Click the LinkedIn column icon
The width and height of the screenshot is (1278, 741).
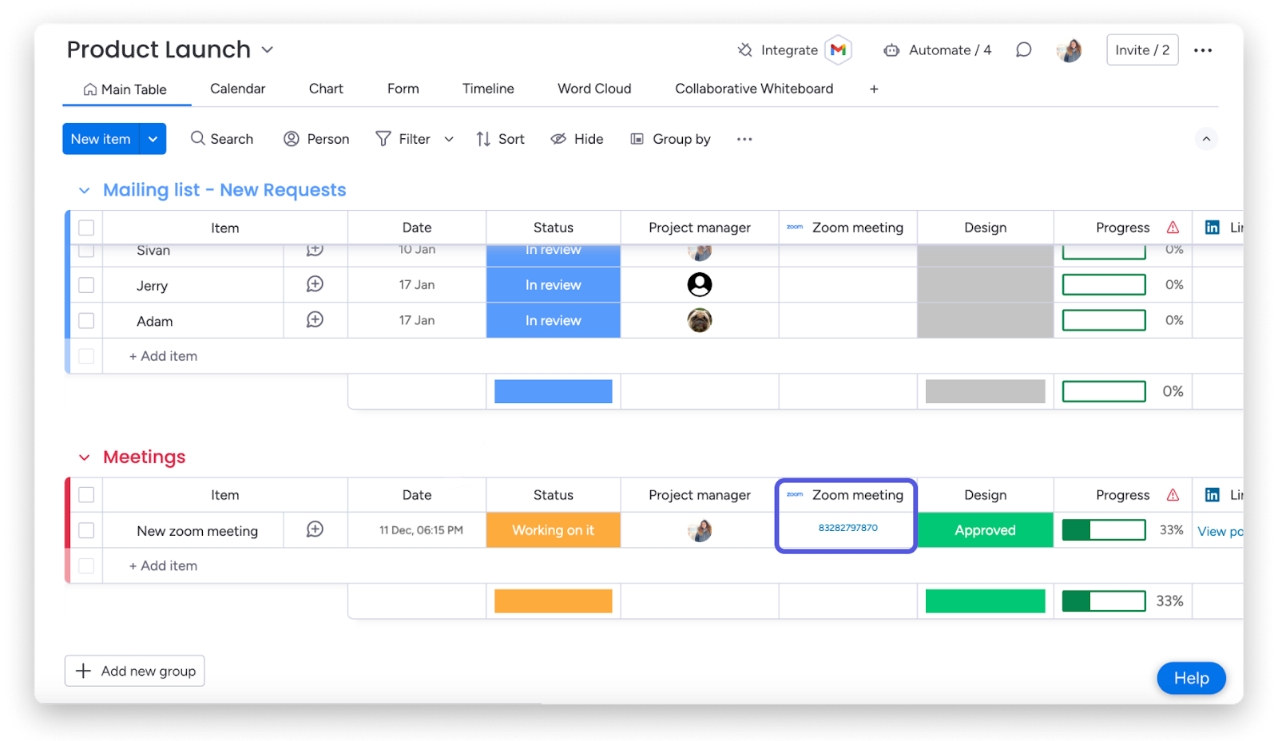point(1213,227)
